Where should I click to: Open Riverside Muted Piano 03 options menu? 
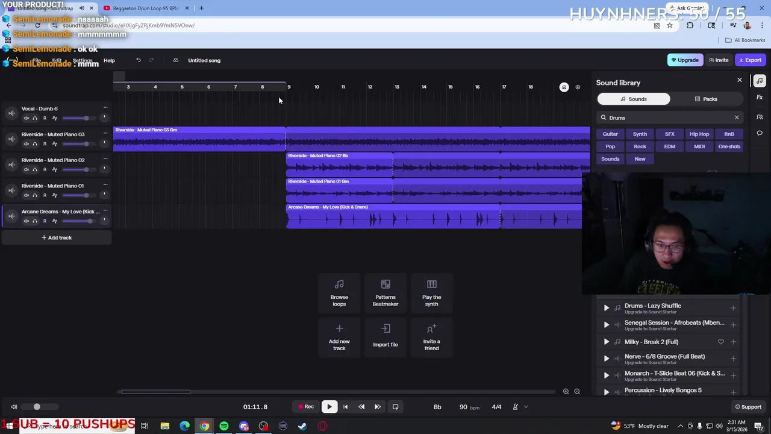[x=105, y=134]
